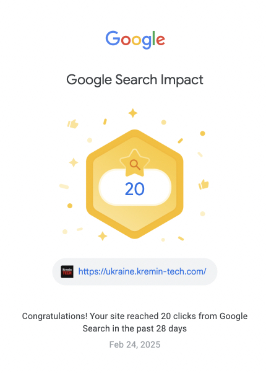Viewport: 266px width, 373px height.
Task: Click the thumbs-up icon at right of badge
Action: 204,185
